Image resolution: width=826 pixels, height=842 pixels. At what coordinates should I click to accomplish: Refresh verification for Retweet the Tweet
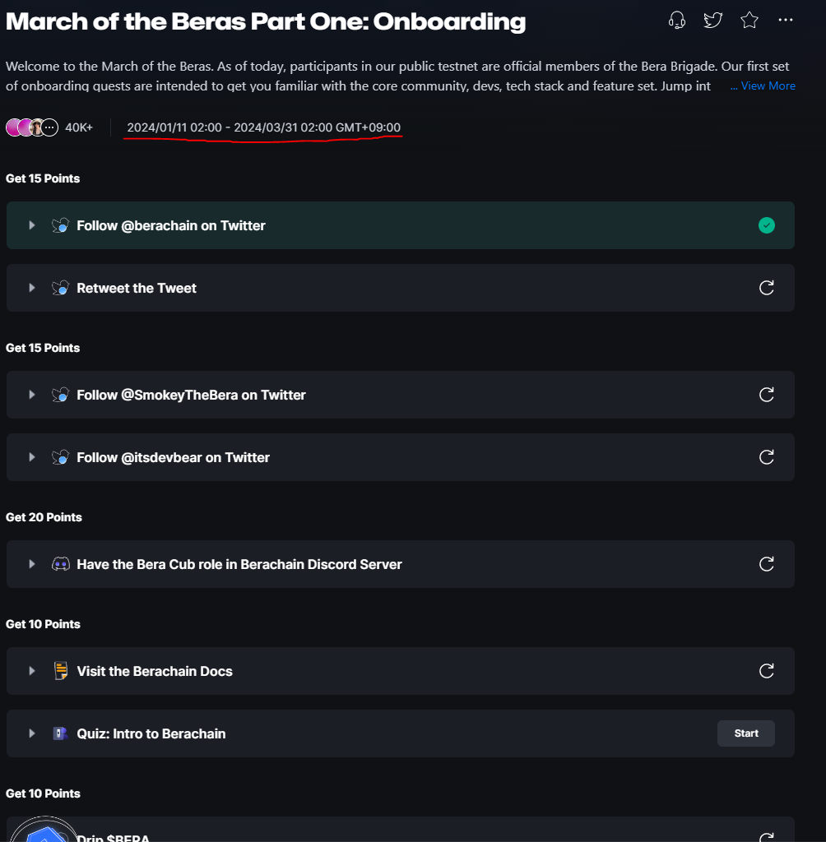click(766, 288)
